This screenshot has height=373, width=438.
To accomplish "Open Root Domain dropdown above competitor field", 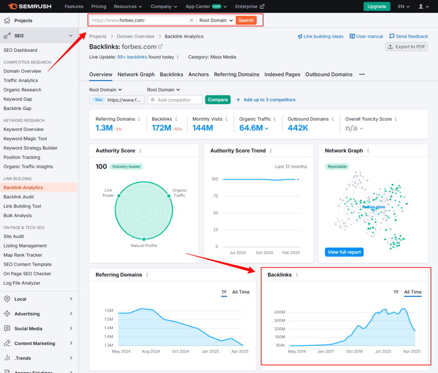I will (163, 89).
